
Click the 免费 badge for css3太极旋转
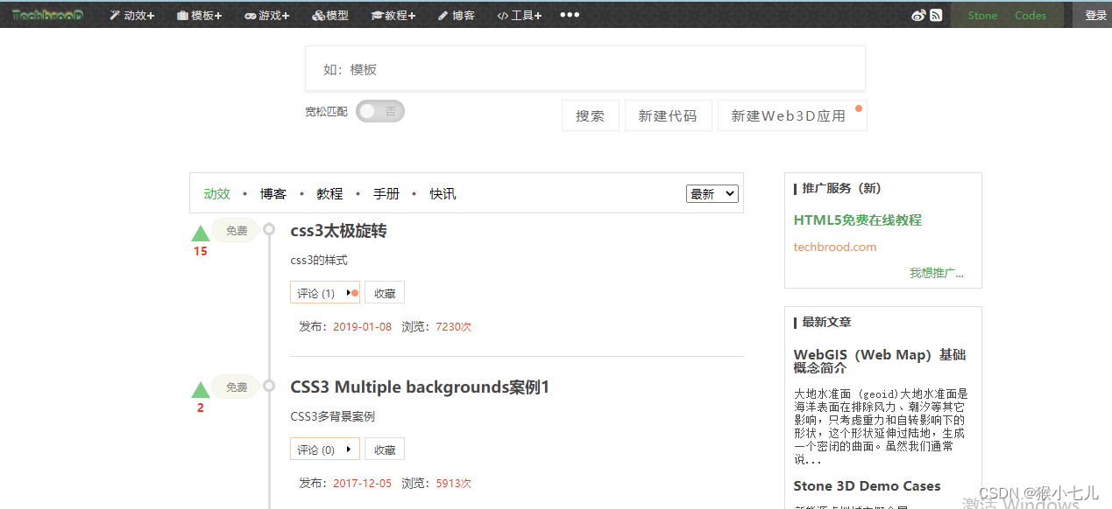[237, 231]
